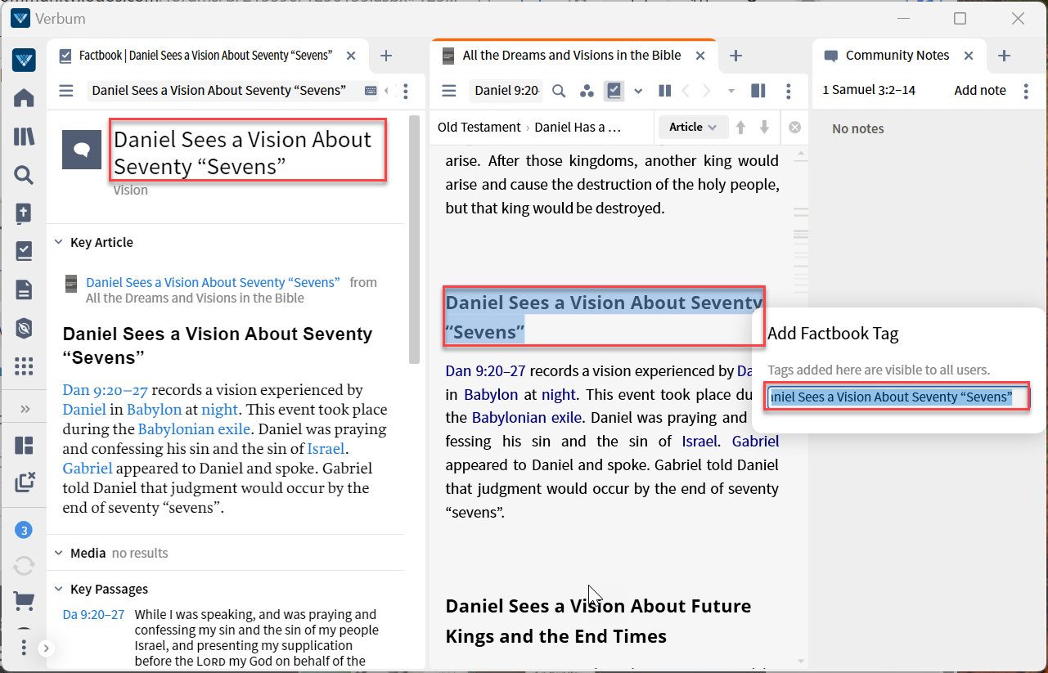Close the locator bar with X circle
This screenshot has width=1048, height=673.
tap(794, 128)
